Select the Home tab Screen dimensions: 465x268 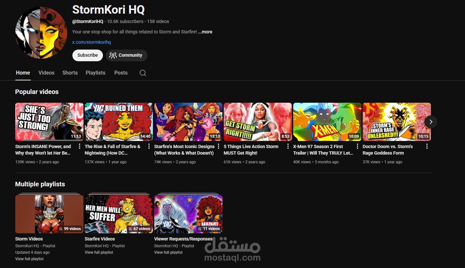[x=23, y=73]
